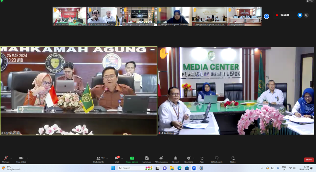Click the recording timer 00:48:35
Viewport: 316px width, 172px height.
[285, 15]
